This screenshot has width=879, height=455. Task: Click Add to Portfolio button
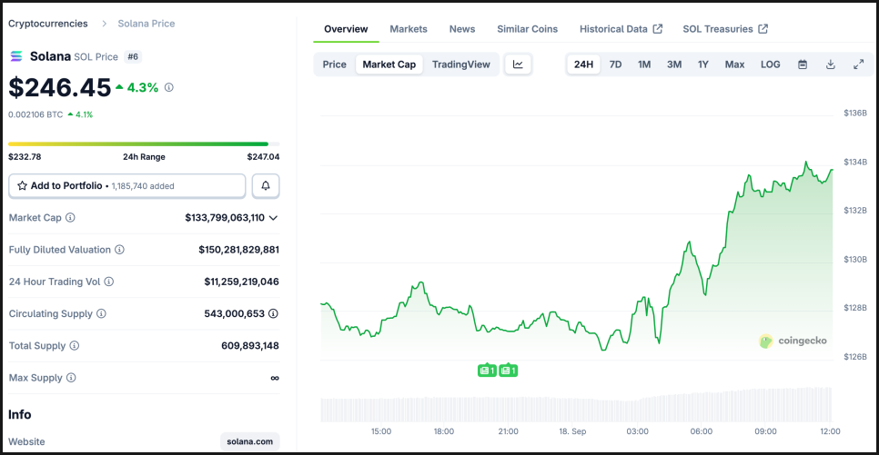pyautogui.click(x=126, y=186)
